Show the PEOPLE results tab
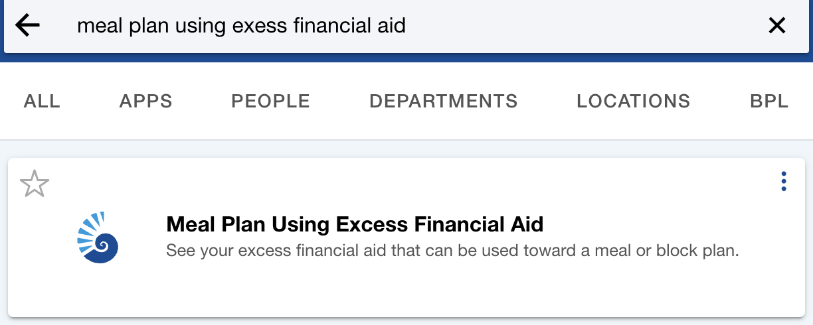Screen dimensions: 813x325 pos(270,101)
